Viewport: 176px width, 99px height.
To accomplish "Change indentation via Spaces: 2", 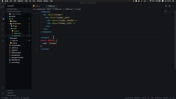I will coord(137,98).
